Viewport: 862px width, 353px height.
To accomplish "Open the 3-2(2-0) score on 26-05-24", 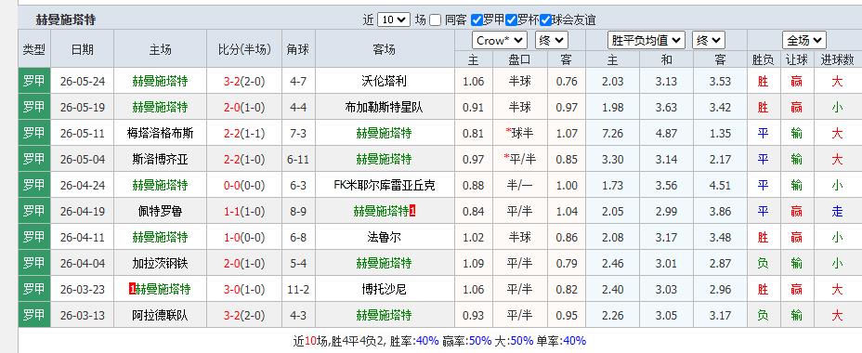I will (x=244, y=82).
